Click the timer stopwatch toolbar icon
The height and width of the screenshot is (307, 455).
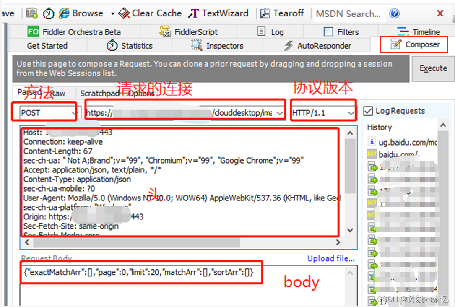click(x=49, y=13)
